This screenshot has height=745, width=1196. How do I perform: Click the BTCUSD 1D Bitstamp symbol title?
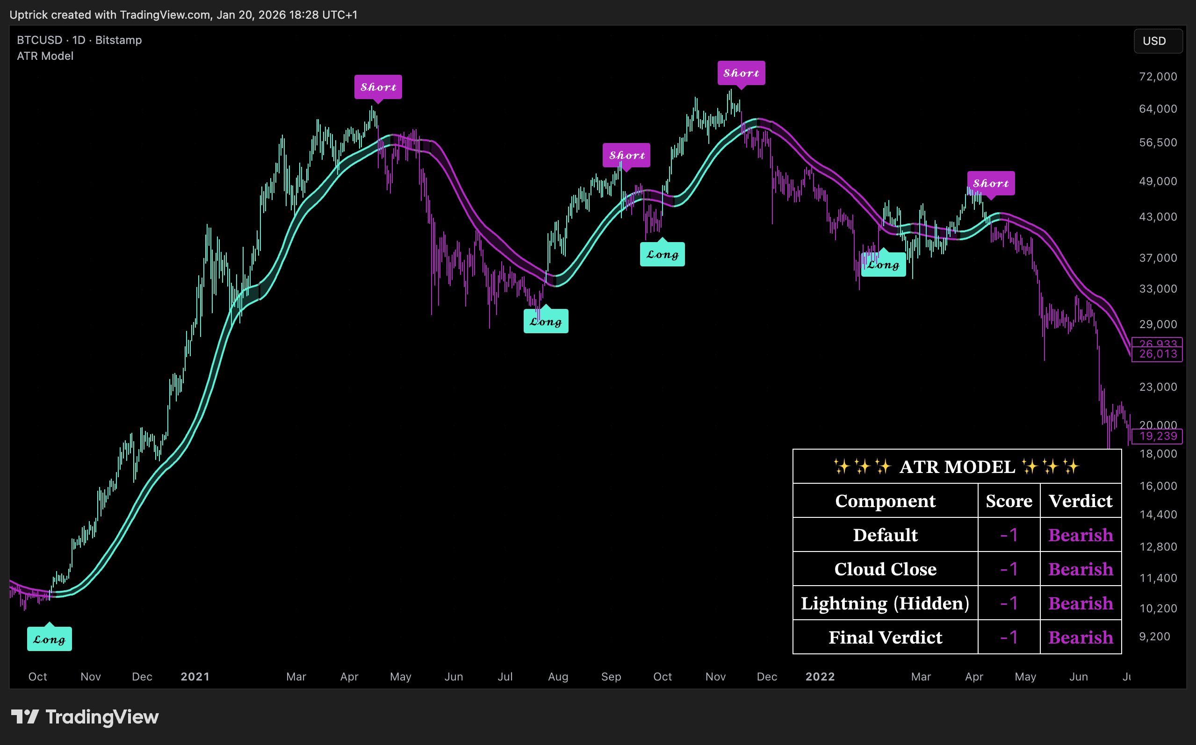click(x=79, y=40)
